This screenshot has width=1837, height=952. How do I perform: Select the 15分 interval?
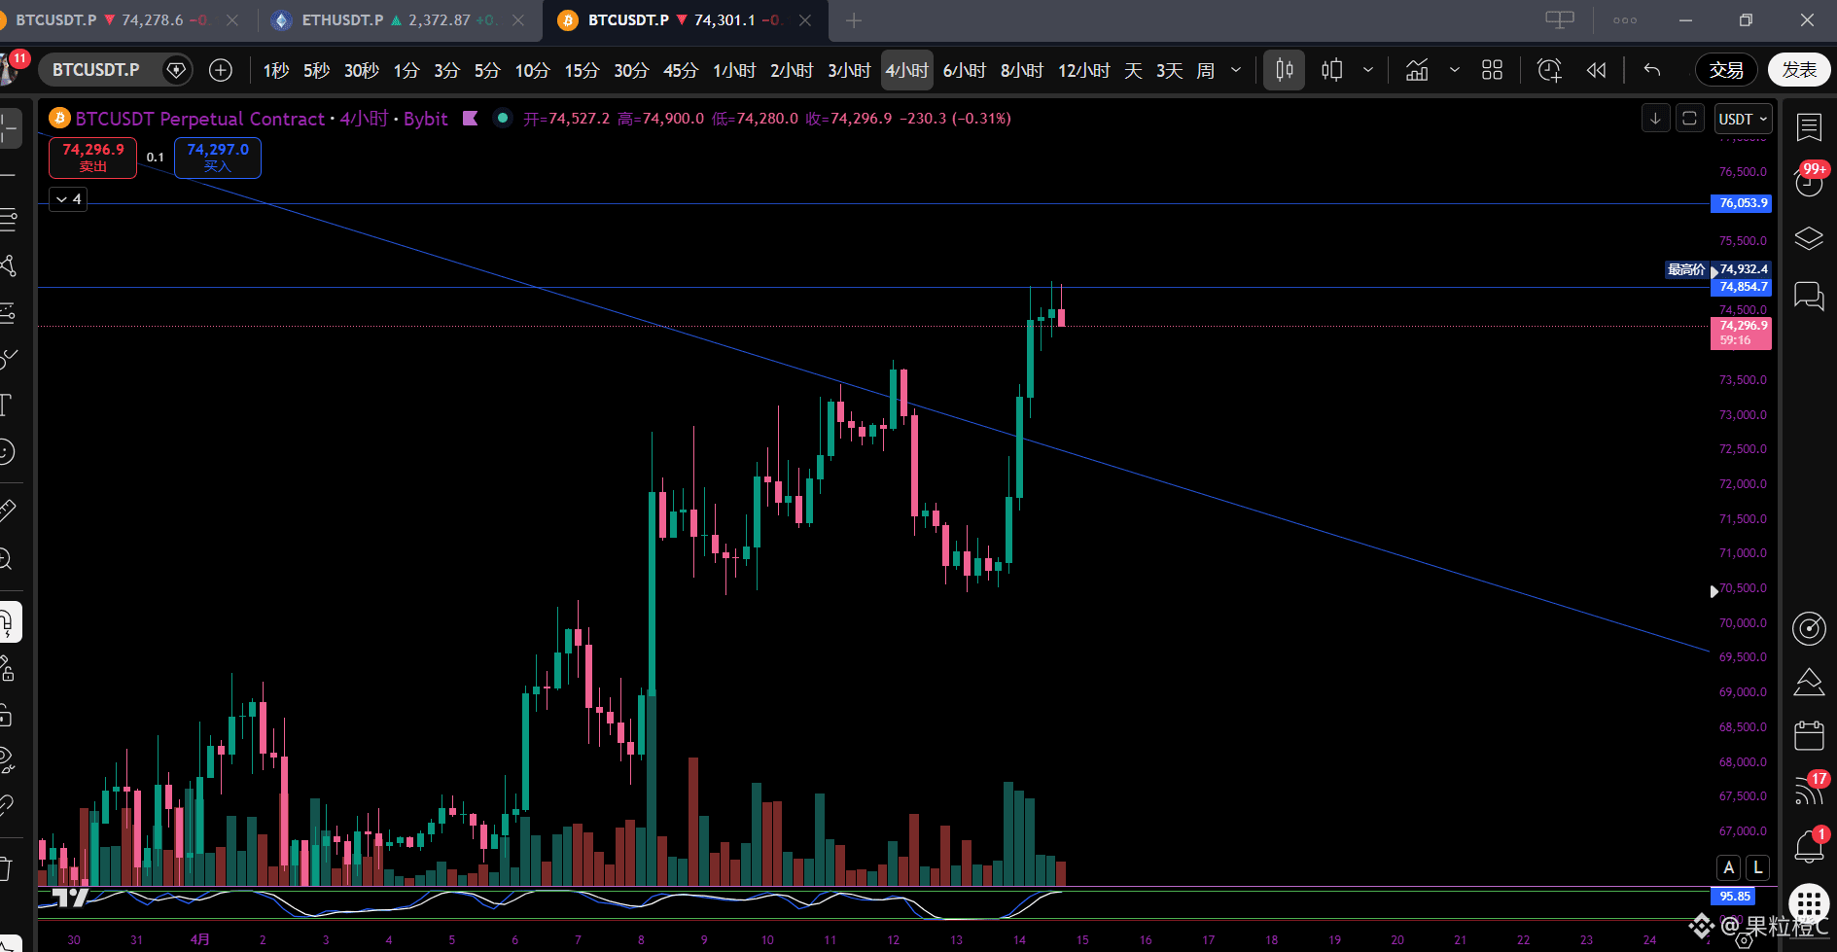coord(582,70)
